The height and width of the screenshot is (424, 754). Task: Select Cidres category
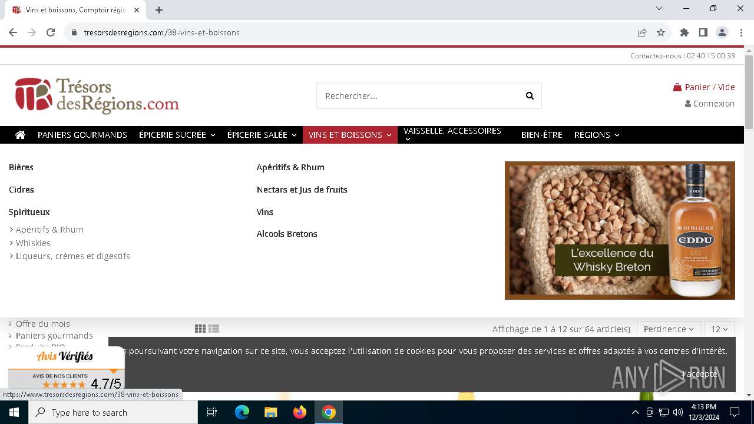pyautogui.click(x=21, y=190)
